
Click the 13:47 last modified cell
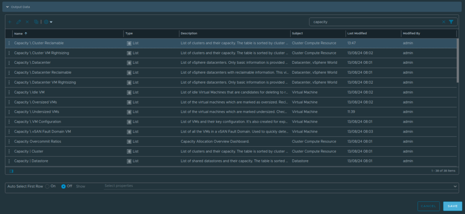(x=351, y=43)
